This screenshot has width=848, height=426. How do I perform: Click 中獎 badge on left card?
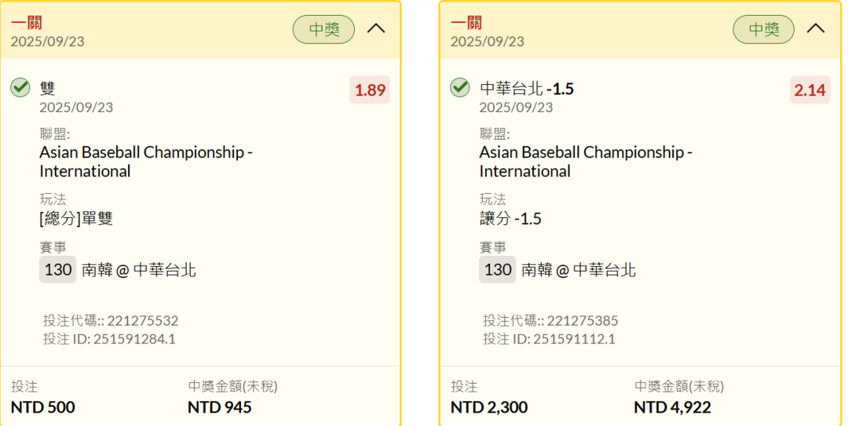coord(323,30)
